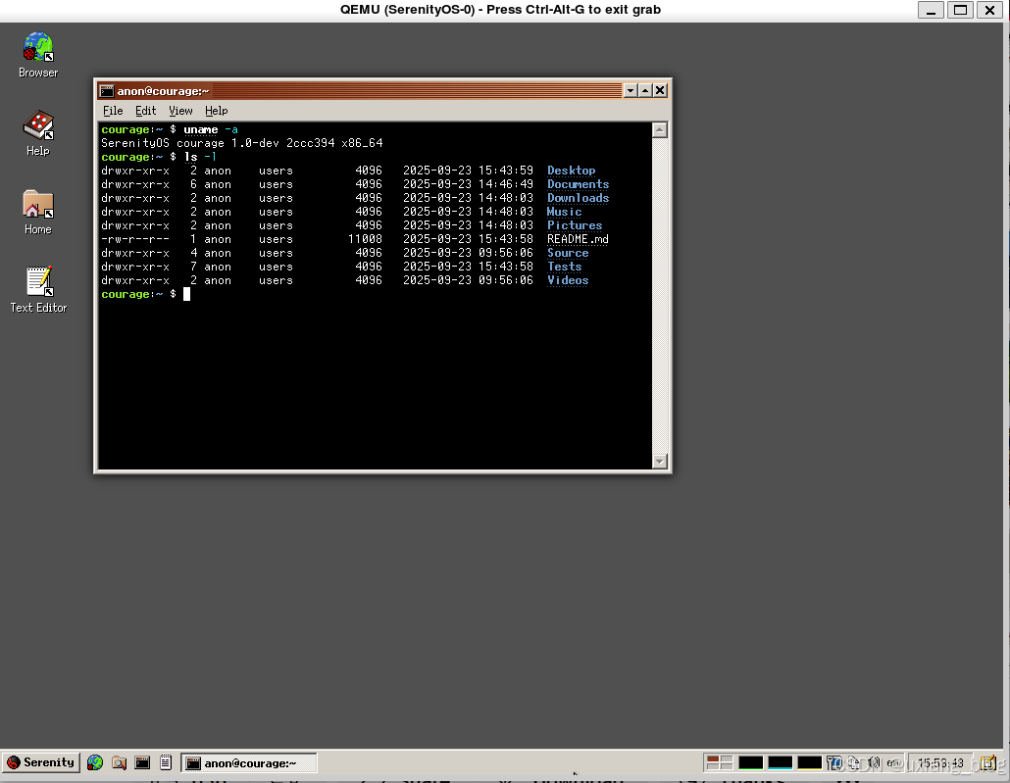
Task: Maximize the Terminal window with the up-arrow button
Action: coord(645,91)
